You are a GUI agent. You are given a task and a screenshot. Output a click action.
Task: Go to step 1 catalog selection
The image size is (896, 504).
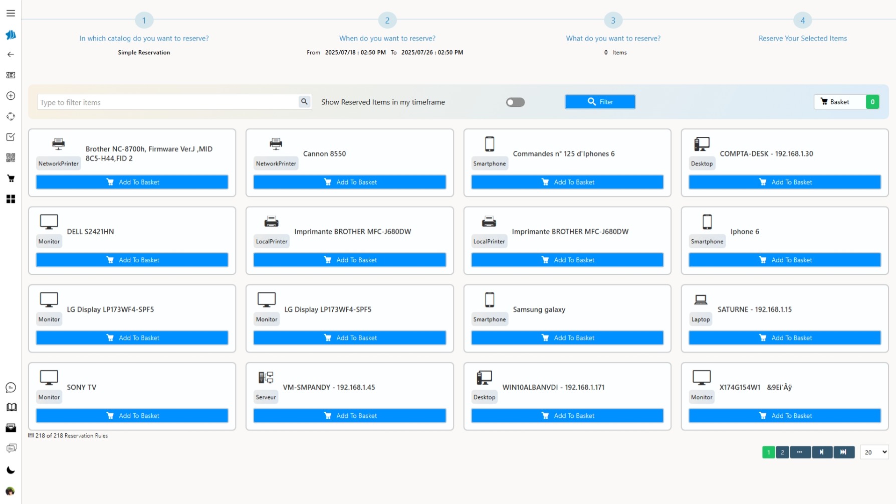pos(144,21)
